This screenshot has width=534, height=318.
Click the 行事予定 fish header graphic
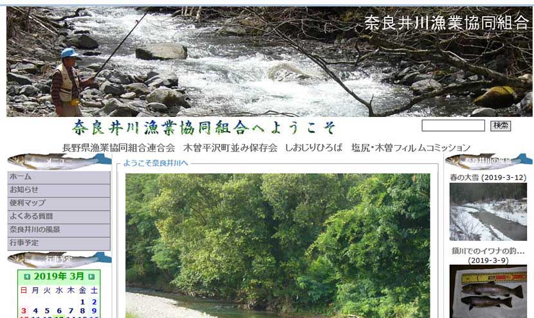(x=59, y=259)
